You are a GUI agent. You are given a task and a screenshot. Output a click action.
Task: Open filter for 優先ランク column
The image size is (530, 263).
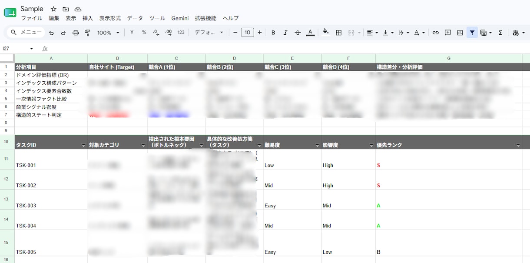[518, 145]
